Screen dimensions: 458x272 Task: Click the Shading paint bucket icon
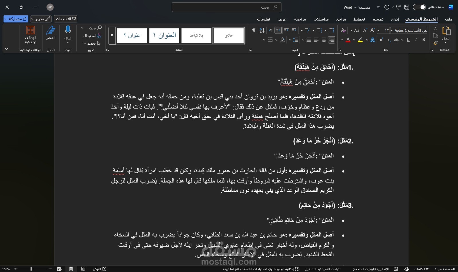pos(283,40)
